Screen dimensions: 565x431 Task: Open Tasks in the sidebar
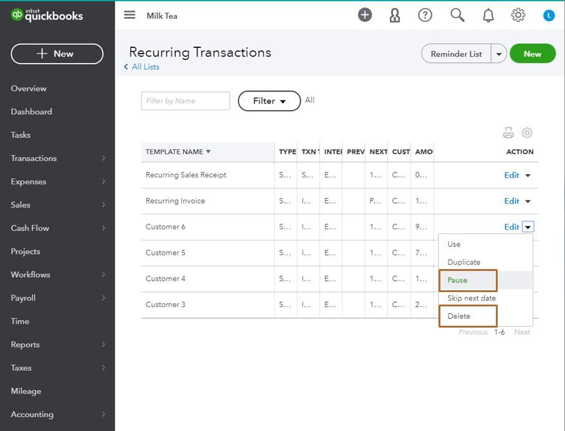(x=21, y=135)
